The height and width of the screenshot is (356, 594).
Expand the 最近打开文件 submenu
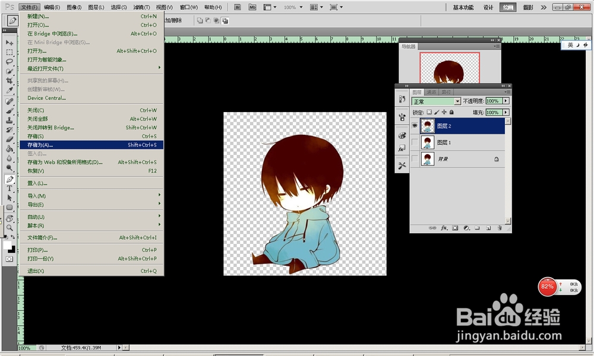pyautogui.click(x=91, y=68)
